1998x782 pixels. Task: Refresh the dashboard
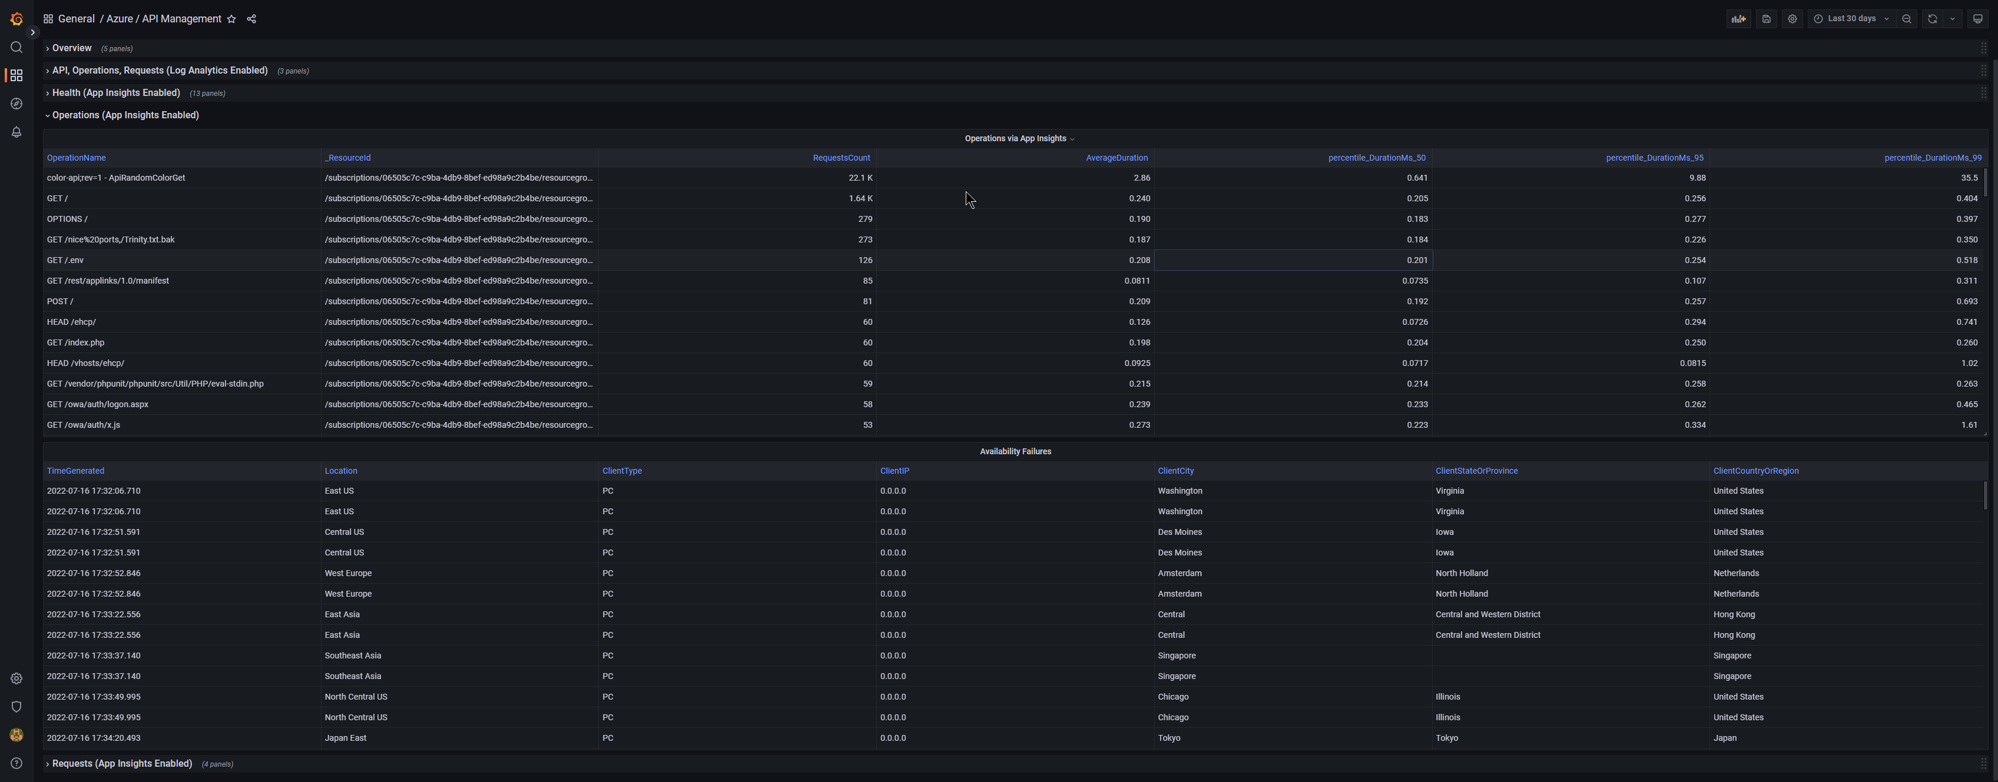(1932, 19)
